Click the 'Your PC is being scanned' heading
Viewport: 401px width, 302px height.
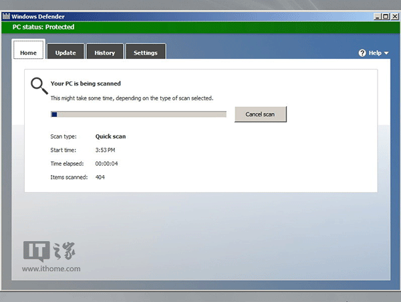click(x=86, y=84)
